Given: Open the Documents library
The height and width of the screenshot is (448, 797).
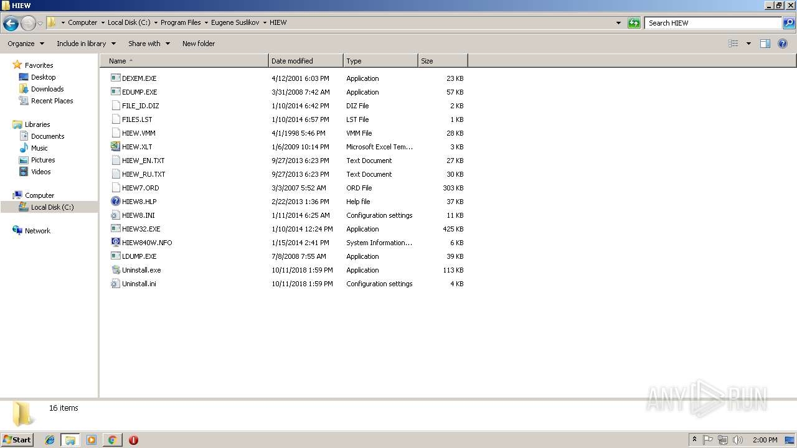Looking at the screenshot, I should pos(47,136).
